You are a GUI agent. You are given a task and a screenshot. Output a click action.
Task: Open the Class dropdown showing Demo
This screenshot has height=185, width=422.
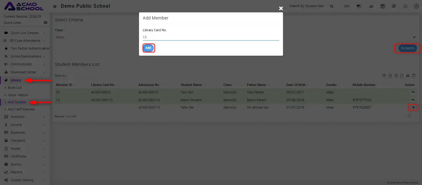pos(235,37)
